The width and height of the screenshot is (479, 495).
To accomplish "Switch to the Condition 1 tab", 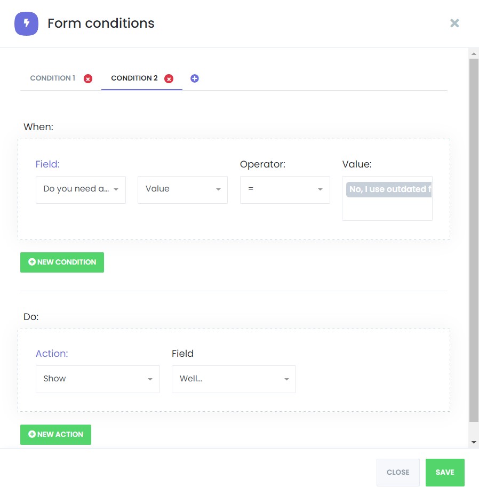I will 52,78.
